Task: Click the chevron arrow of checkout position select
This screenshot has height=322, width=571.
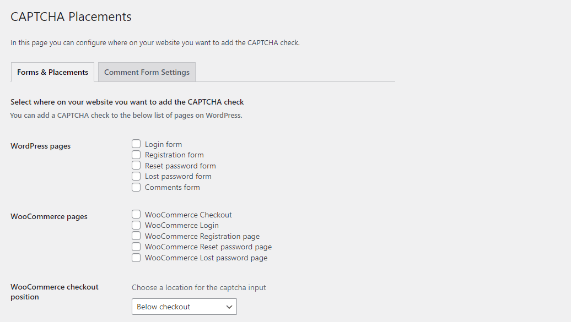Action: pos(229,307)
